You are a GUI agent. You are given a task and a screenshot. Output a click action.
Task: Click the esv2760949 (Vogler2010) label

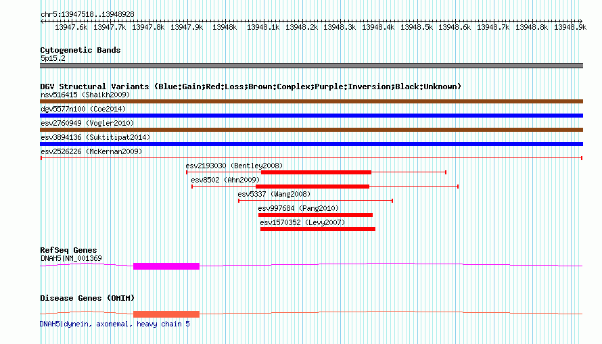(87, 123)
